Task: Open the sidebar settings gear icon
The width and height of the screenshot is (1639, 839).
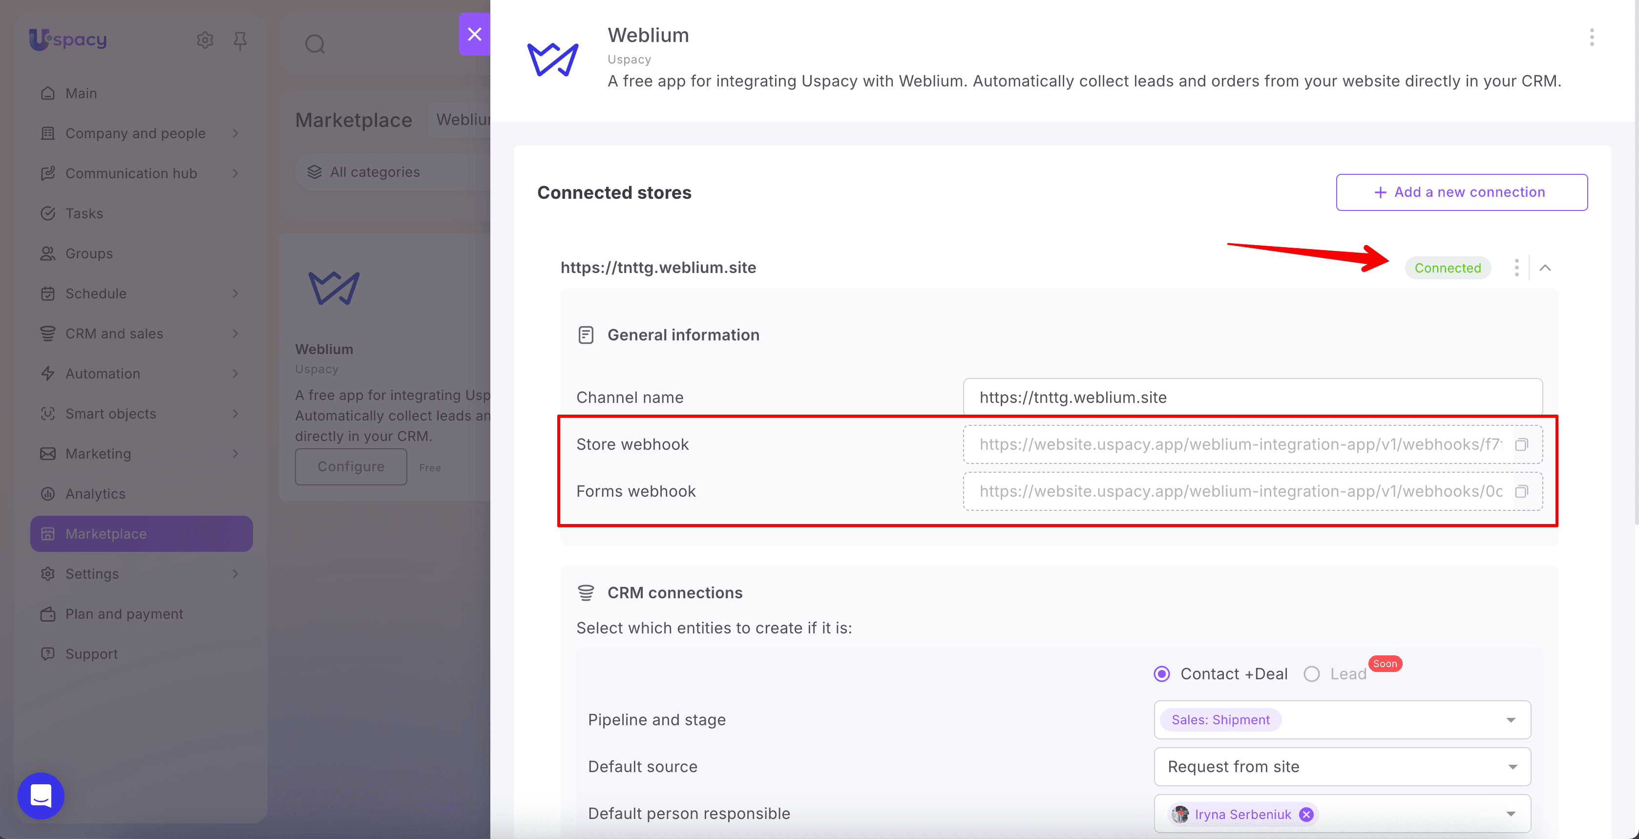Action: tap(204, 40)
